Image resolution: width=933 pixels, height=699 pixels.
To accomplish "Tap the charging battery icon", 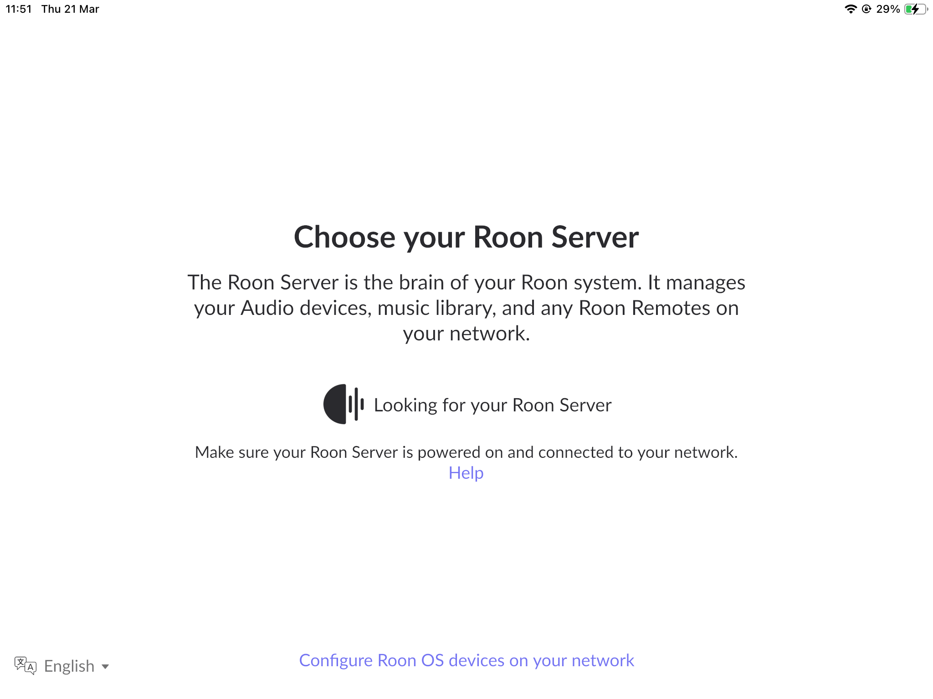I will 916,9.
